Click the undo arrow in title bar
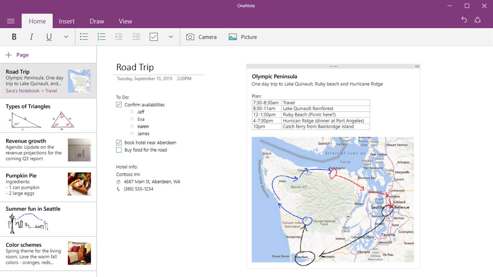This screenshot has width=493, height=277. click(464, 20)
